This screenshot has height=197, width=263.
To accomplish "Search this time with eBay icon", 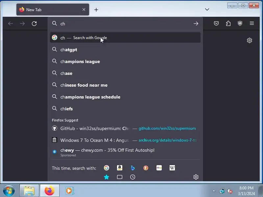I will click(x=159, y=168).
